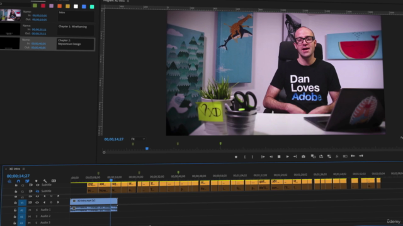Close the XD Intro sequence tab

(x=6, y=169)
